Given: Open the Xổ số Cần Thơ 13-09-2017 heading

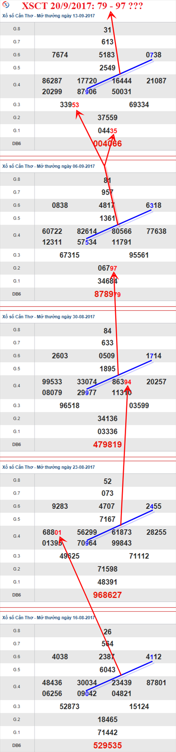Looking at the screenshot, I should pyautogui.click(x=48, y=16).
